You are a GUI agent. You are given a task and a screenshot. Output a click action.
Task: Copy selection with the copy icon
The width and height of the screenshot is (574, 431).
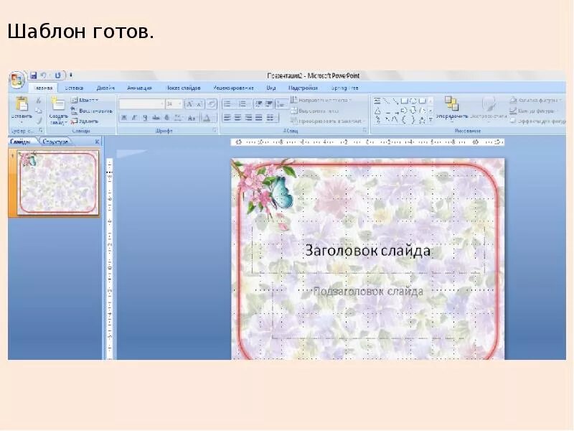(39, 111)
